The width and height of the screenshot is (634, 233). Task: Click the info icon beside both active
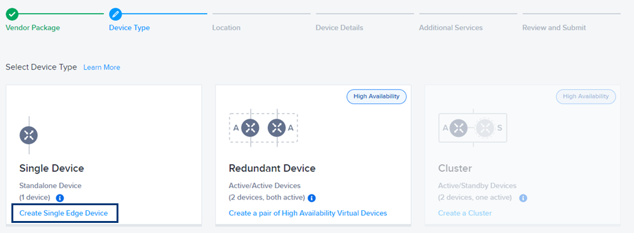pyautogui.click(x=312, y=198)
